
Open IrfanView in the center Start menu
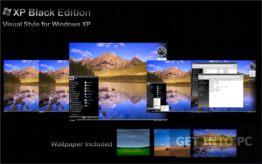[x=74, y=100]
